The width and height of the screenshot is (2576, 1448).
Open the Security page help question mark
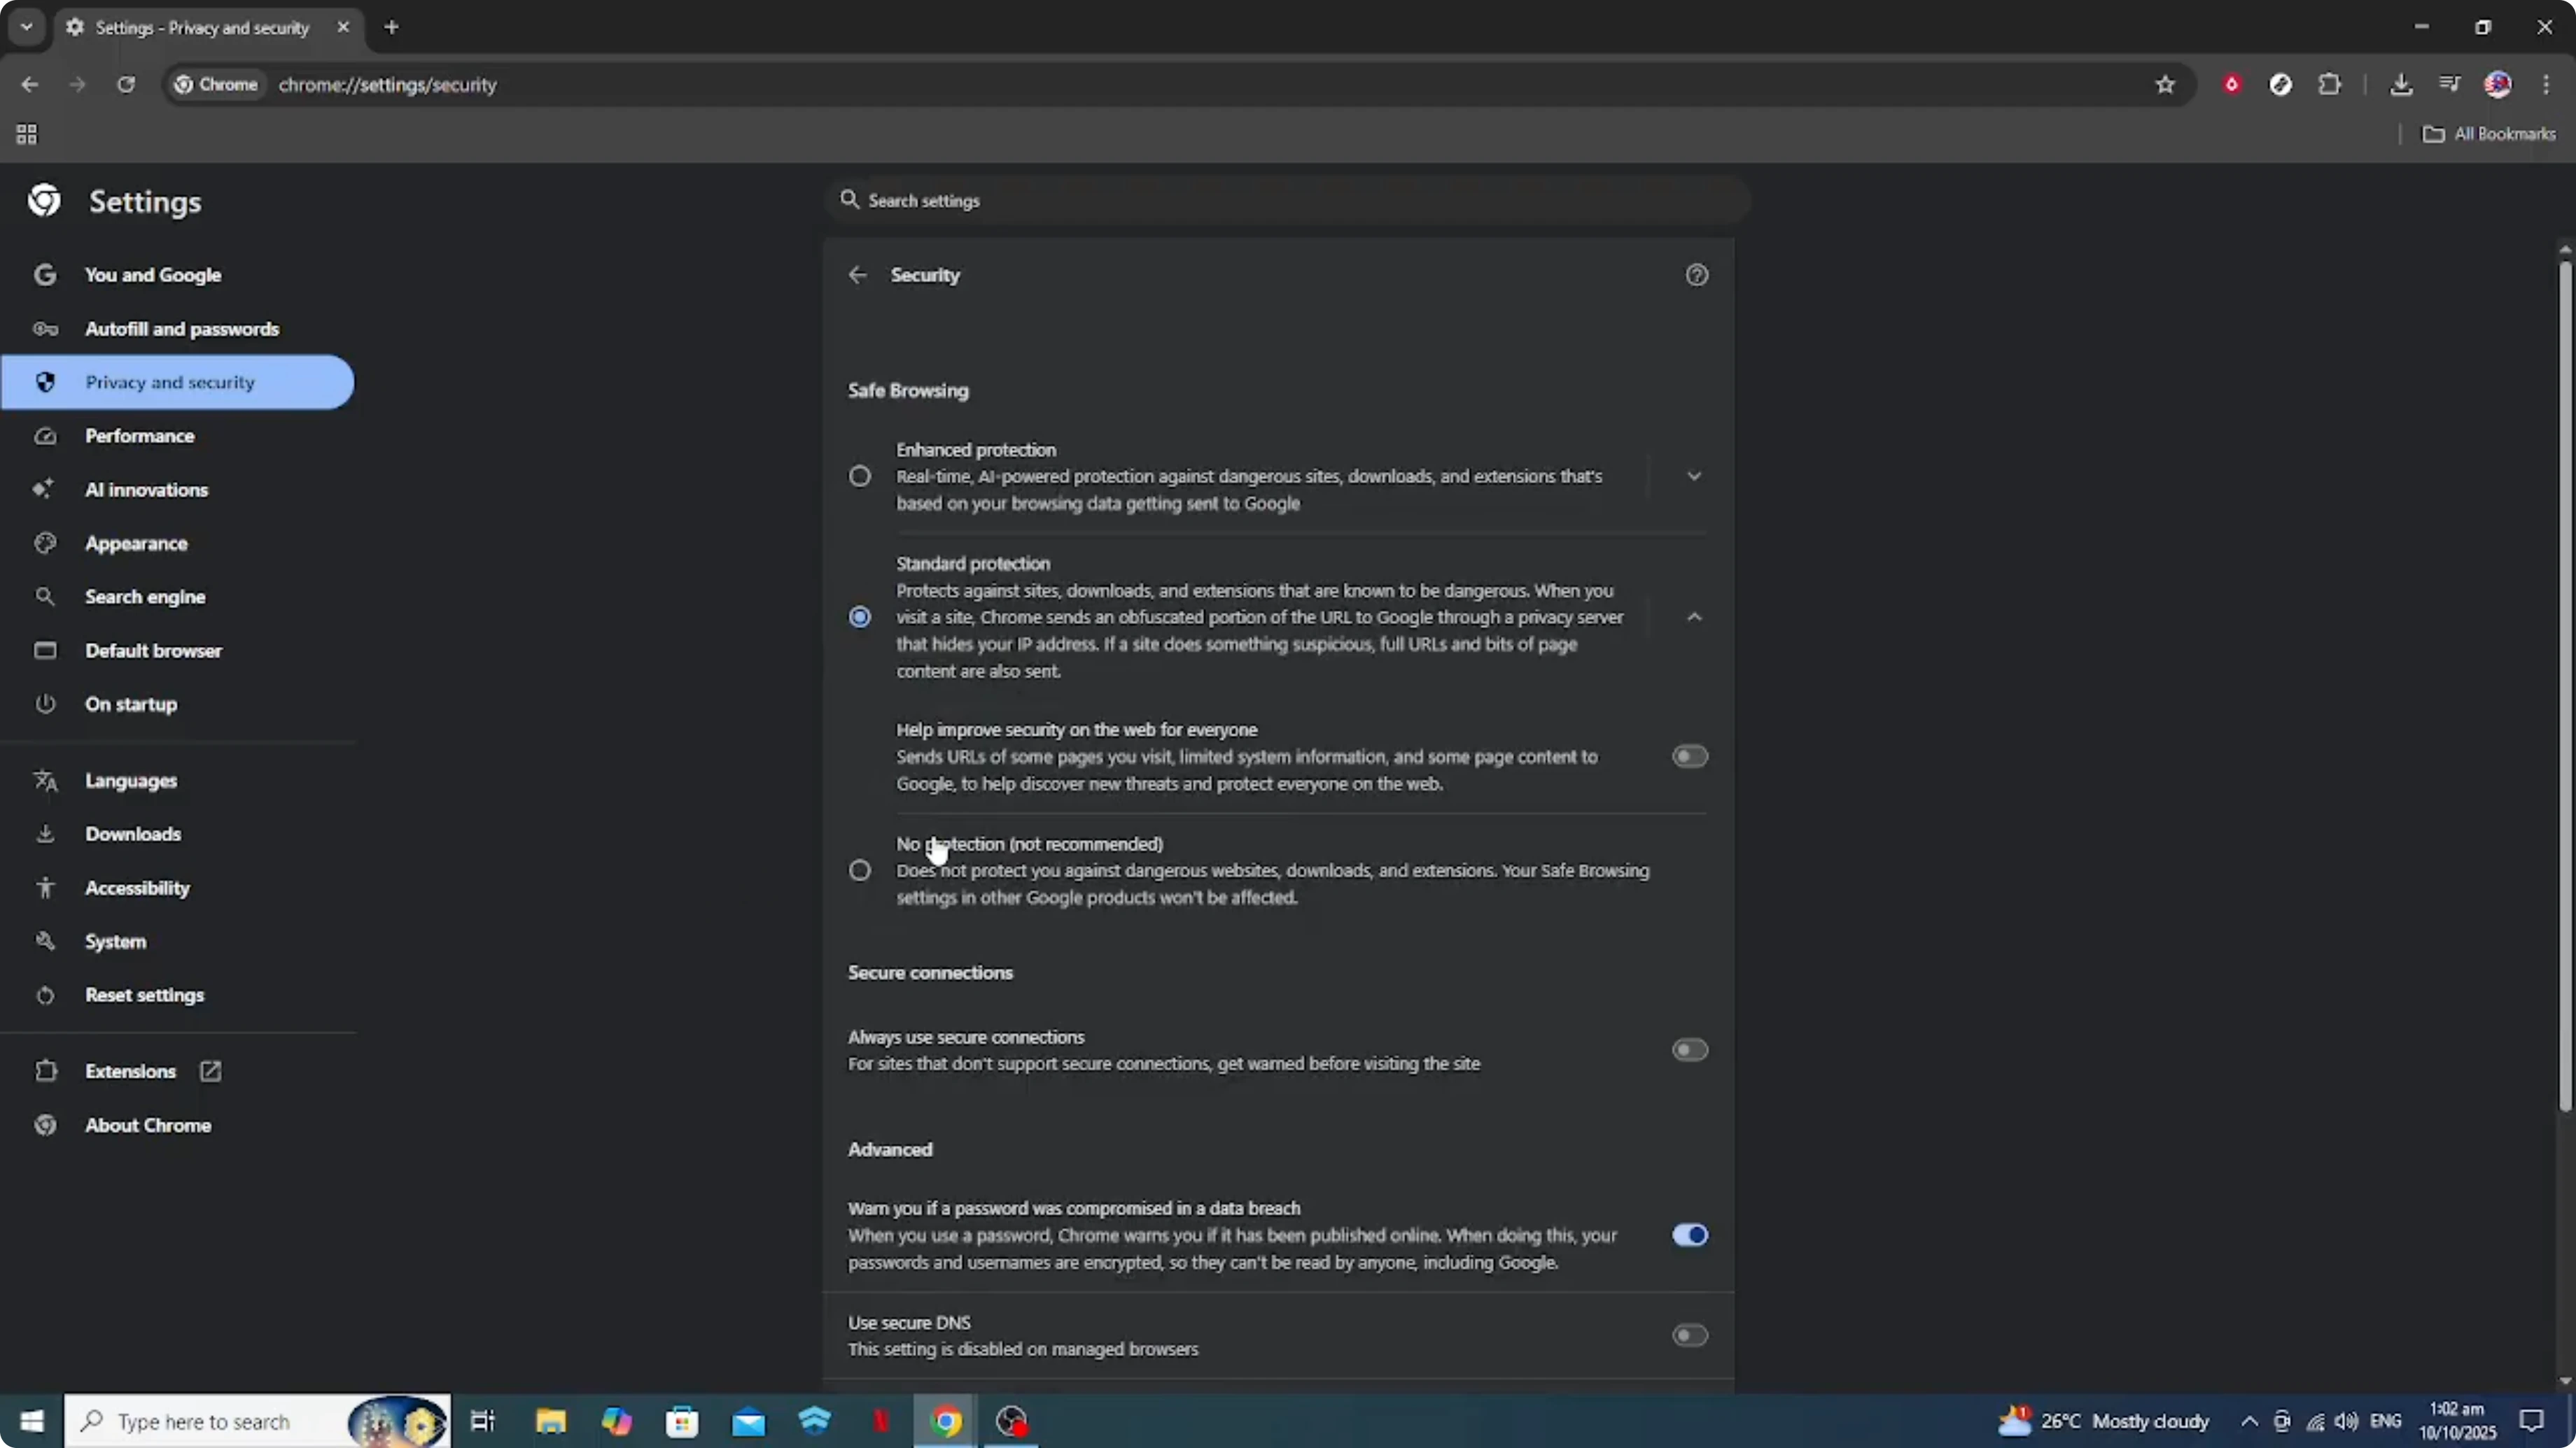(1696, 275)
